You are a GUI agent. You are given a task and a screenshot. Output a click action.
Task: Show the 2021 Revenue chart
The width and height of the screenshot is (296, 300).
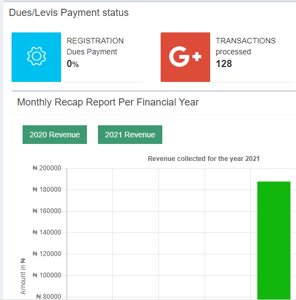click(130, 135)
